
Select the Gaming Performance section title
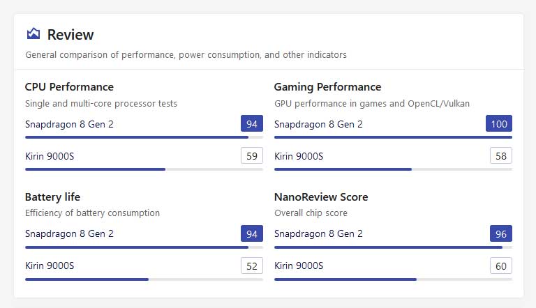(327, 86)
